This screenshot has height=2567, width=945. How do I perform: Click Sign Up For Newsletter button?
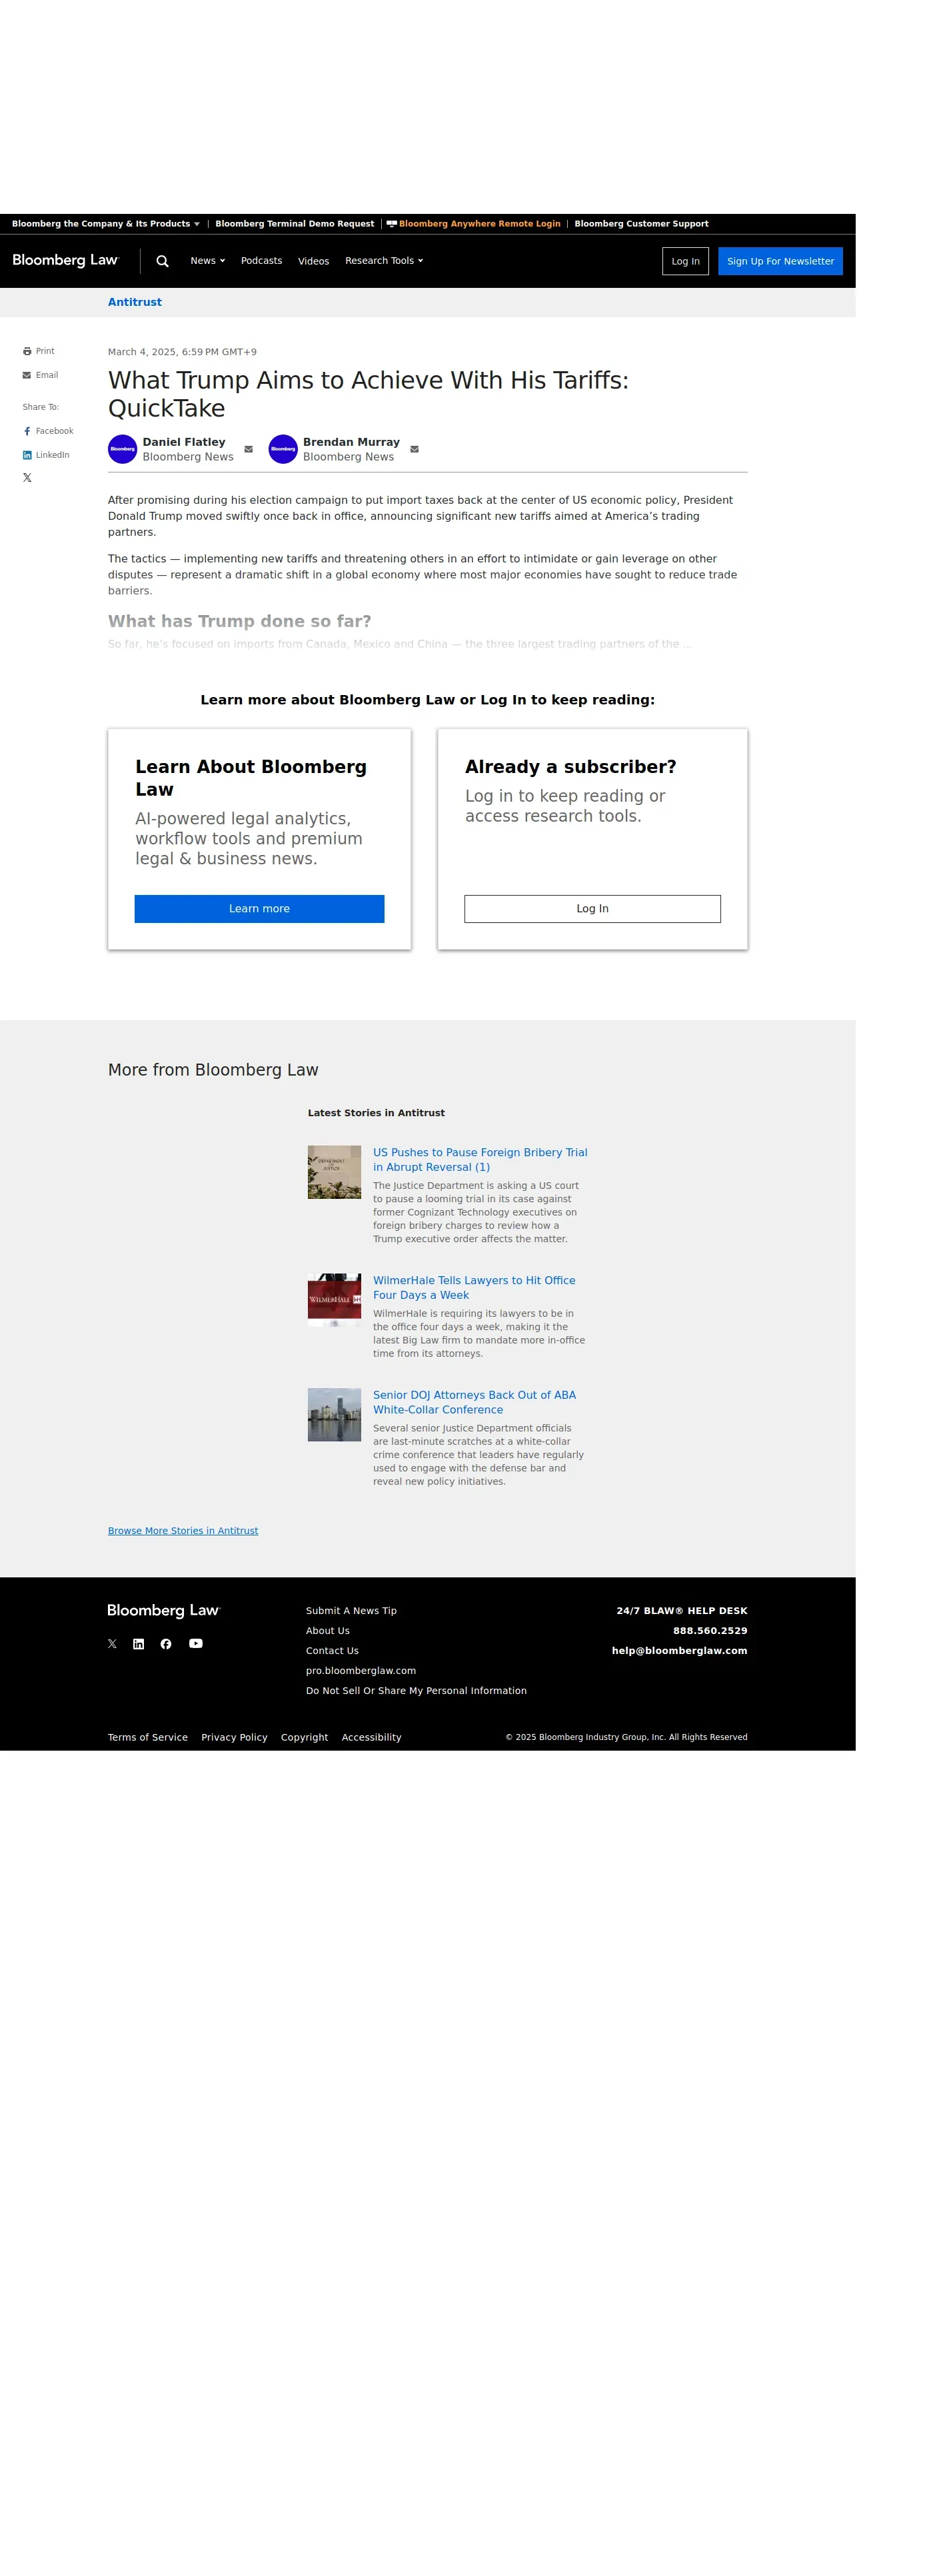pyautogui.click(x=780, y=261)
